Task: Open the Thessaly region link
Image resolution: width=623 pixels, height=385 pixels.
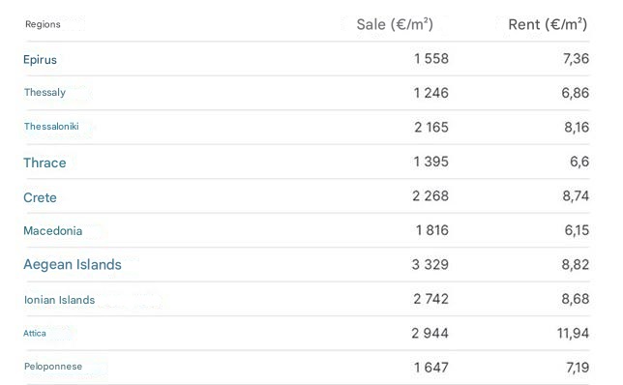Action: click(44, 92)
